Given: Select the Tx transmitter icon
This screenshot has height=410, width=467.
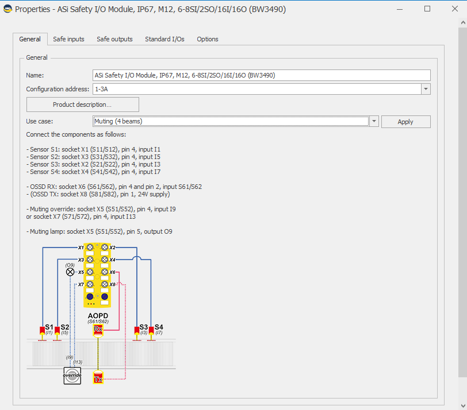Looking at the screenshot, I should [98, 379].
